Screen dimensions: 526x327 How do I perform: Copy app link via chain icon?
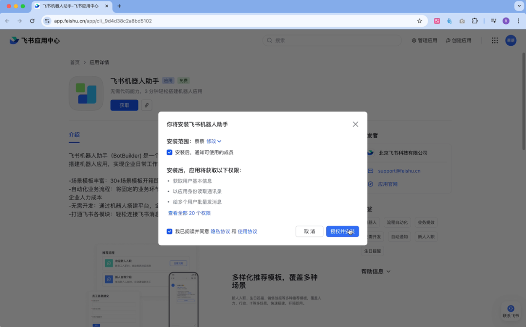[147, 105]
